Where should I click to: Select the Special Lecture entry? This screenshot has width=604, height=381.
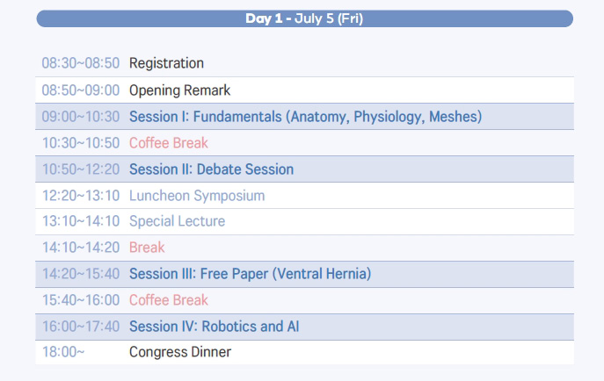click(177, 221)
